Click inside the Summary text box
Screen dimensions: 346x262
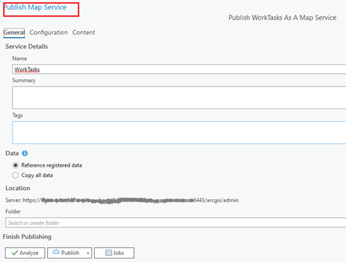pyautogui.click(x=179, y=97)
